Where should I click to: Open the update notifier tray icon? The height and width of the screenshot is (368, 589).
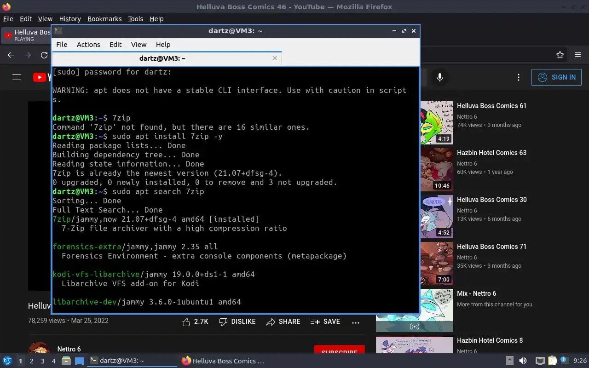click(564, 361)
